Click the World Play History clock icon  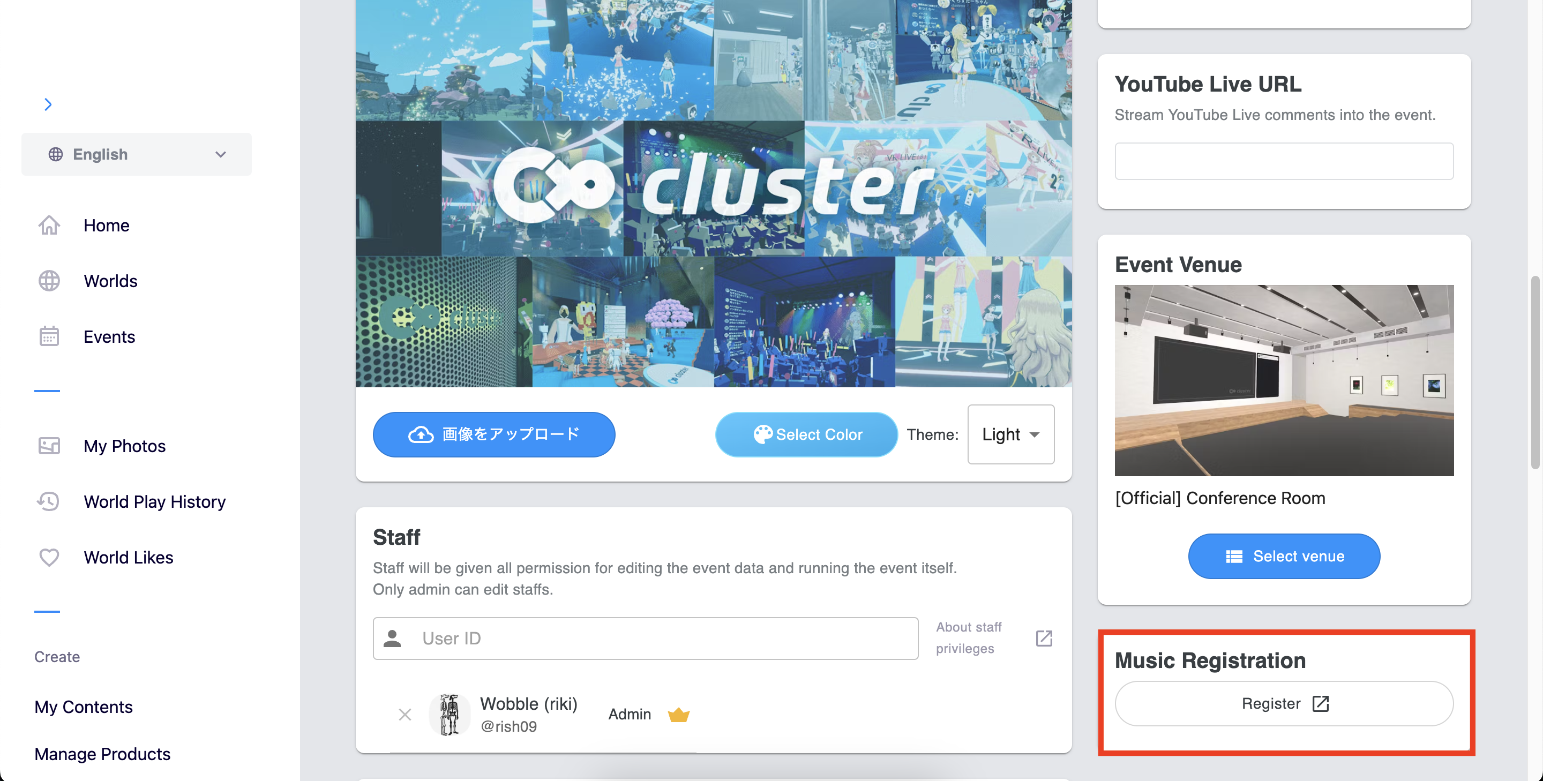[x=49, y=501]
